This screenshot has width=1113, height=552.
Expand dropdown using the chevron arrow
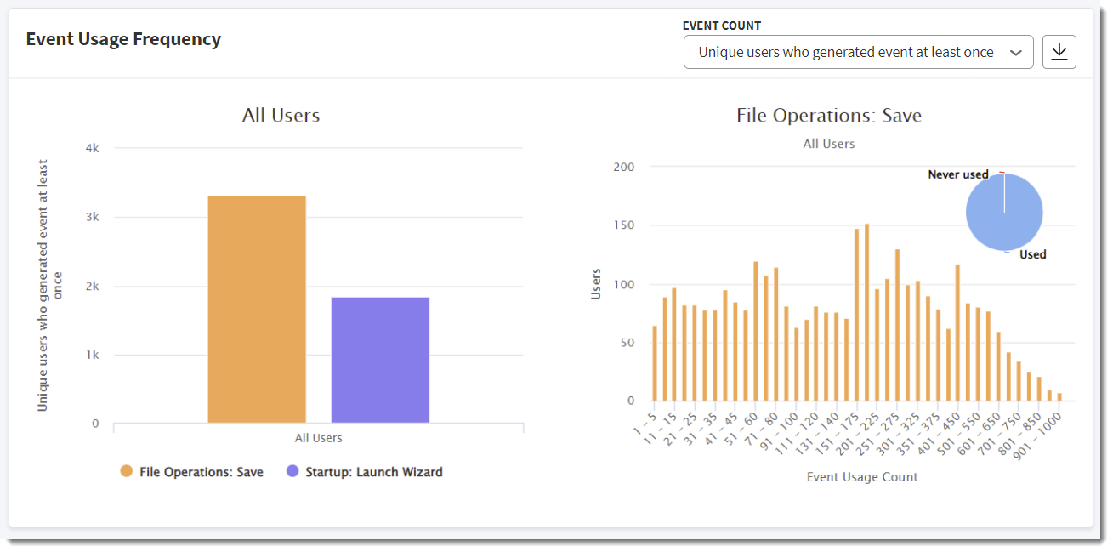[x=1015, y=53]
